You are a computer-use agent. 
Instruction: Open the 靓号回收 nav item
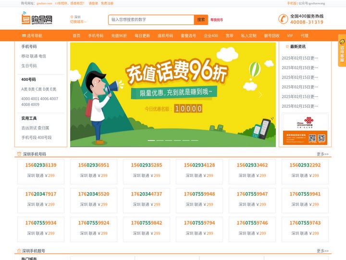(272, 36)
